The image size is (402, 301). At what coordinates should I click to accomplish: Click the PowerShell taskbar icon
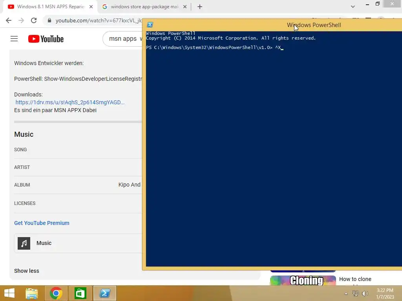tap(105, 293)
